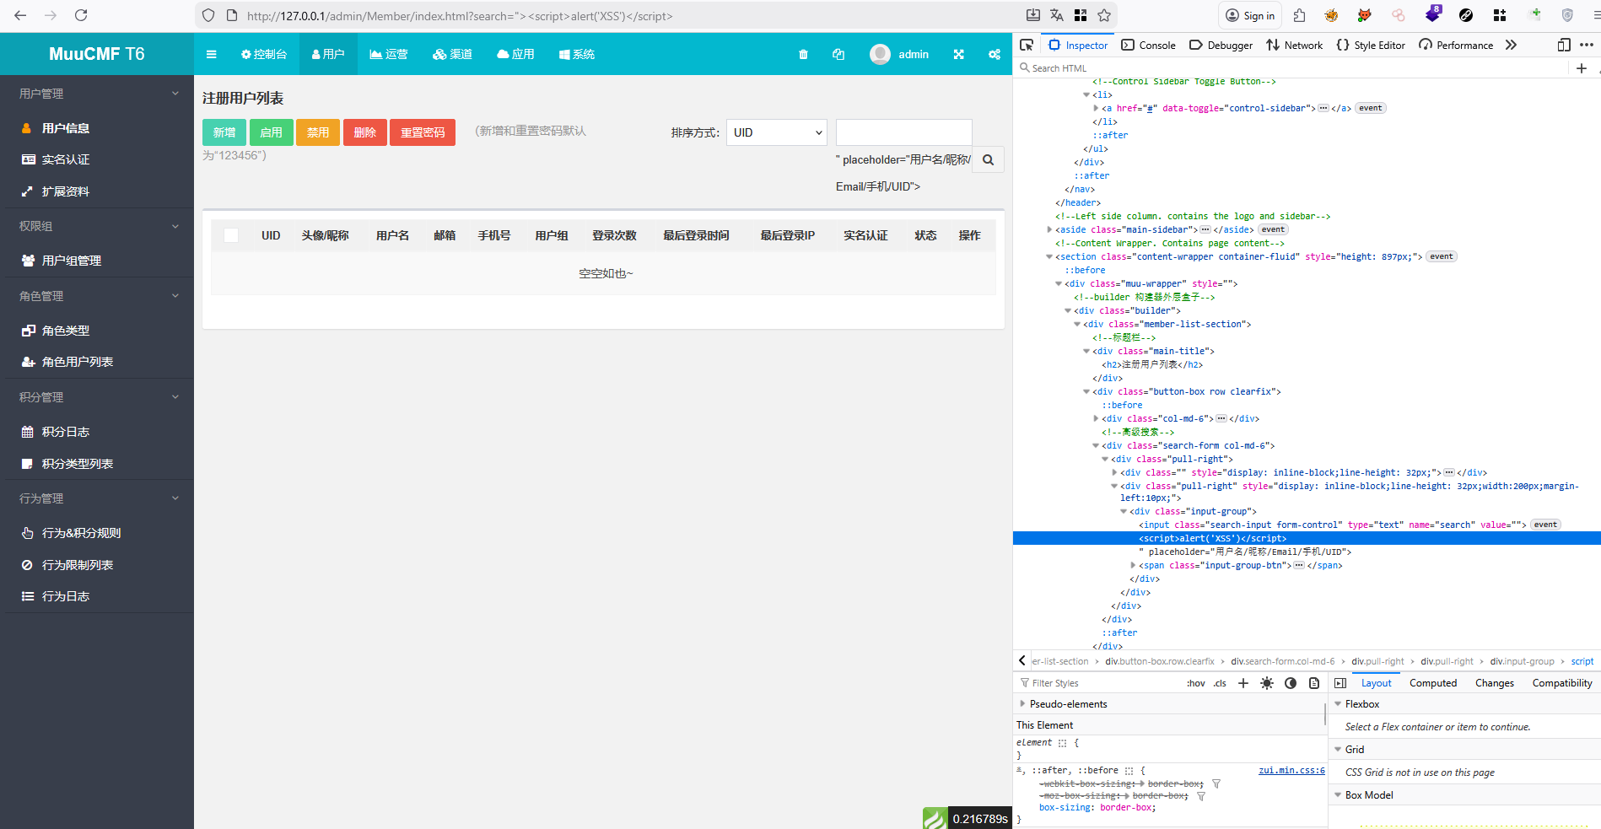Reload the page with refresh icon

point(81,15)
